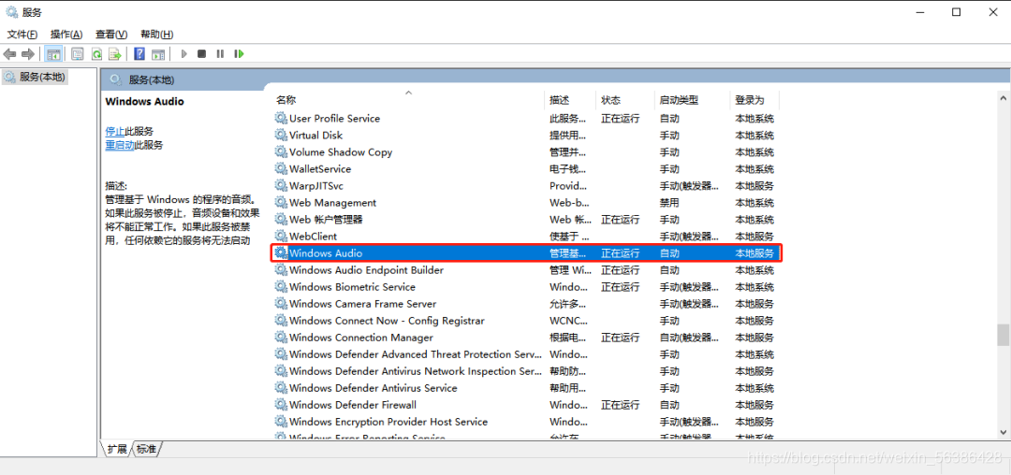Click the 停止 link to stop the service
Image resolution: width=1011 pixels, height=475 pixels.
click(115, 131)
